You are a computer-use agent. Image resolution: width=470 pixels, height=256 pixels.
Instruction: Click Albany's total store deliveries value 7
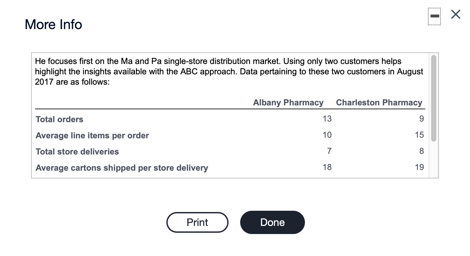(329, 151)
